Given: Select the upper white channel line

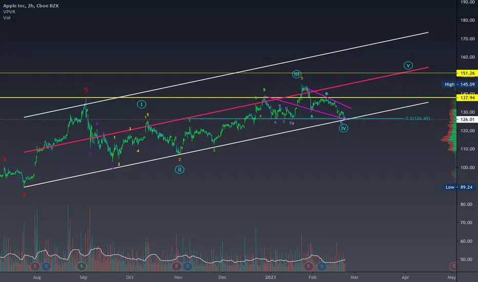Looking at the screenshot, I should click(226, 75).
